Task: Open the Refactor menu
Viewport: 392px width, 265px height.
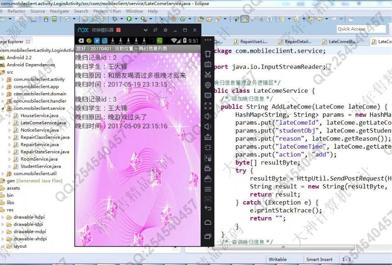Action: coord(16,11)
